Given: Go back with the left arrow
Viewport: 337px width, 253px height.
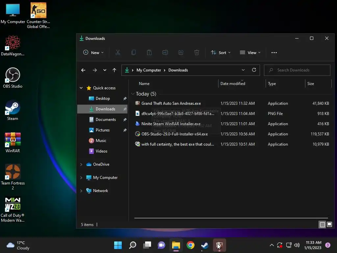Looking at the screenshot, I should (83, 70).
